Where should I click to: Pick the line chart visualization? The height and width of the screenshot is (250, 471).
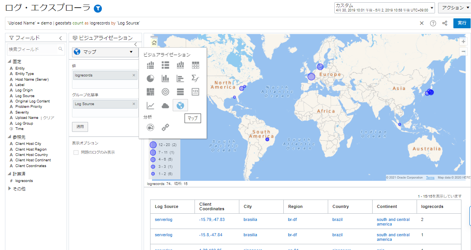point(150,106)
